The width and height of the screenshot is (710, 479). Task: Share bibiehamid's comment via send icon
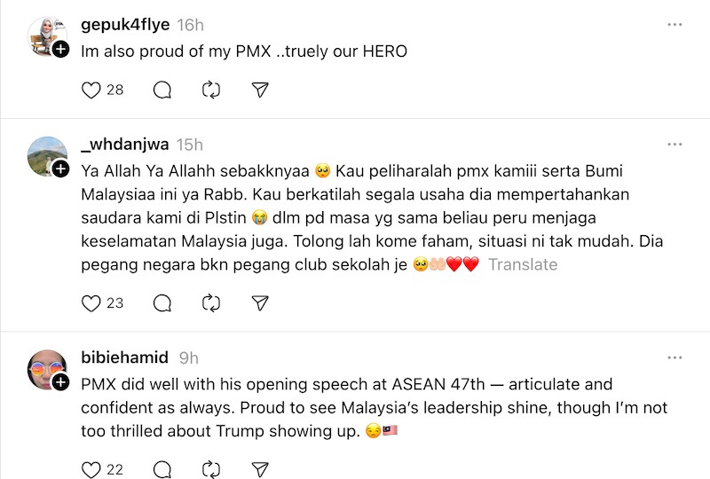[x=260, y=469]
